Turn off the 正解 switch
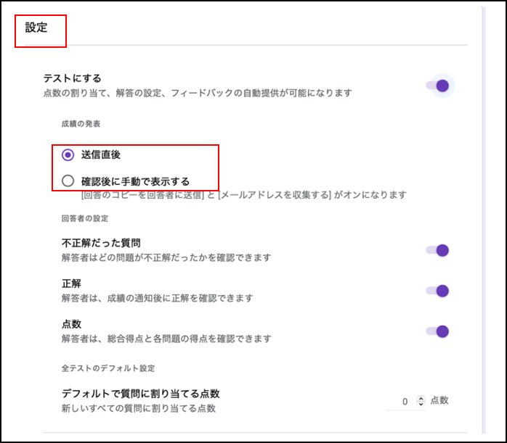507x443 pixels. click(437, 291)
